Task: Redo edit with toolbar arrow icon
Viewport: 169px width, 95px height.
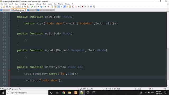Action: [x=35, y=7]
